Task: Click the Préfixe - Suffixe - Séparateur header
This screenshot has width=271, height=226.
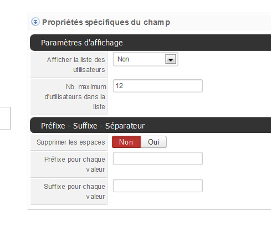Action: [x=150, y=125]
